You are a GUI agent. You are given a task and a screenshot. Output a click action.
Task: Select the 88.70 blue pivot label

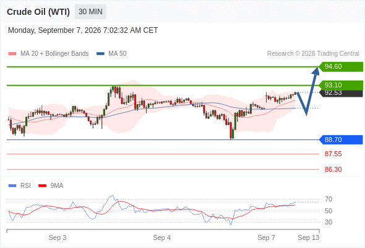click(341, 139)
